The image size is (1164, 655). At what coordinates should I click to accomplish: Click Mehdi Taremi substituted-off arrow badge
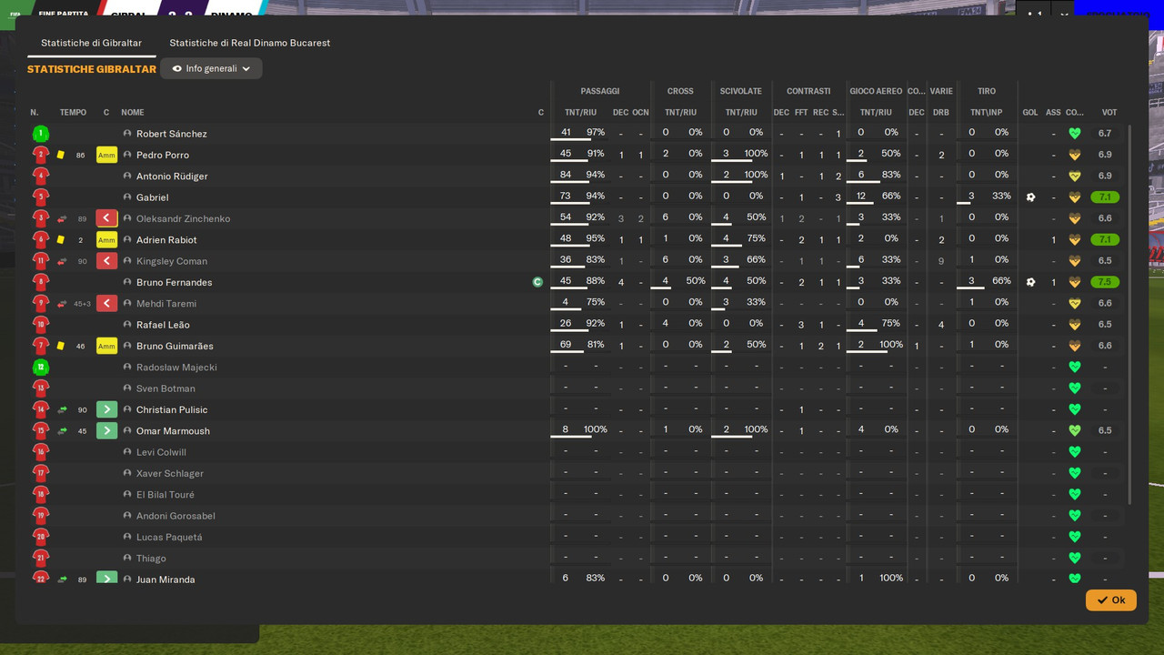tap(106, 304)
